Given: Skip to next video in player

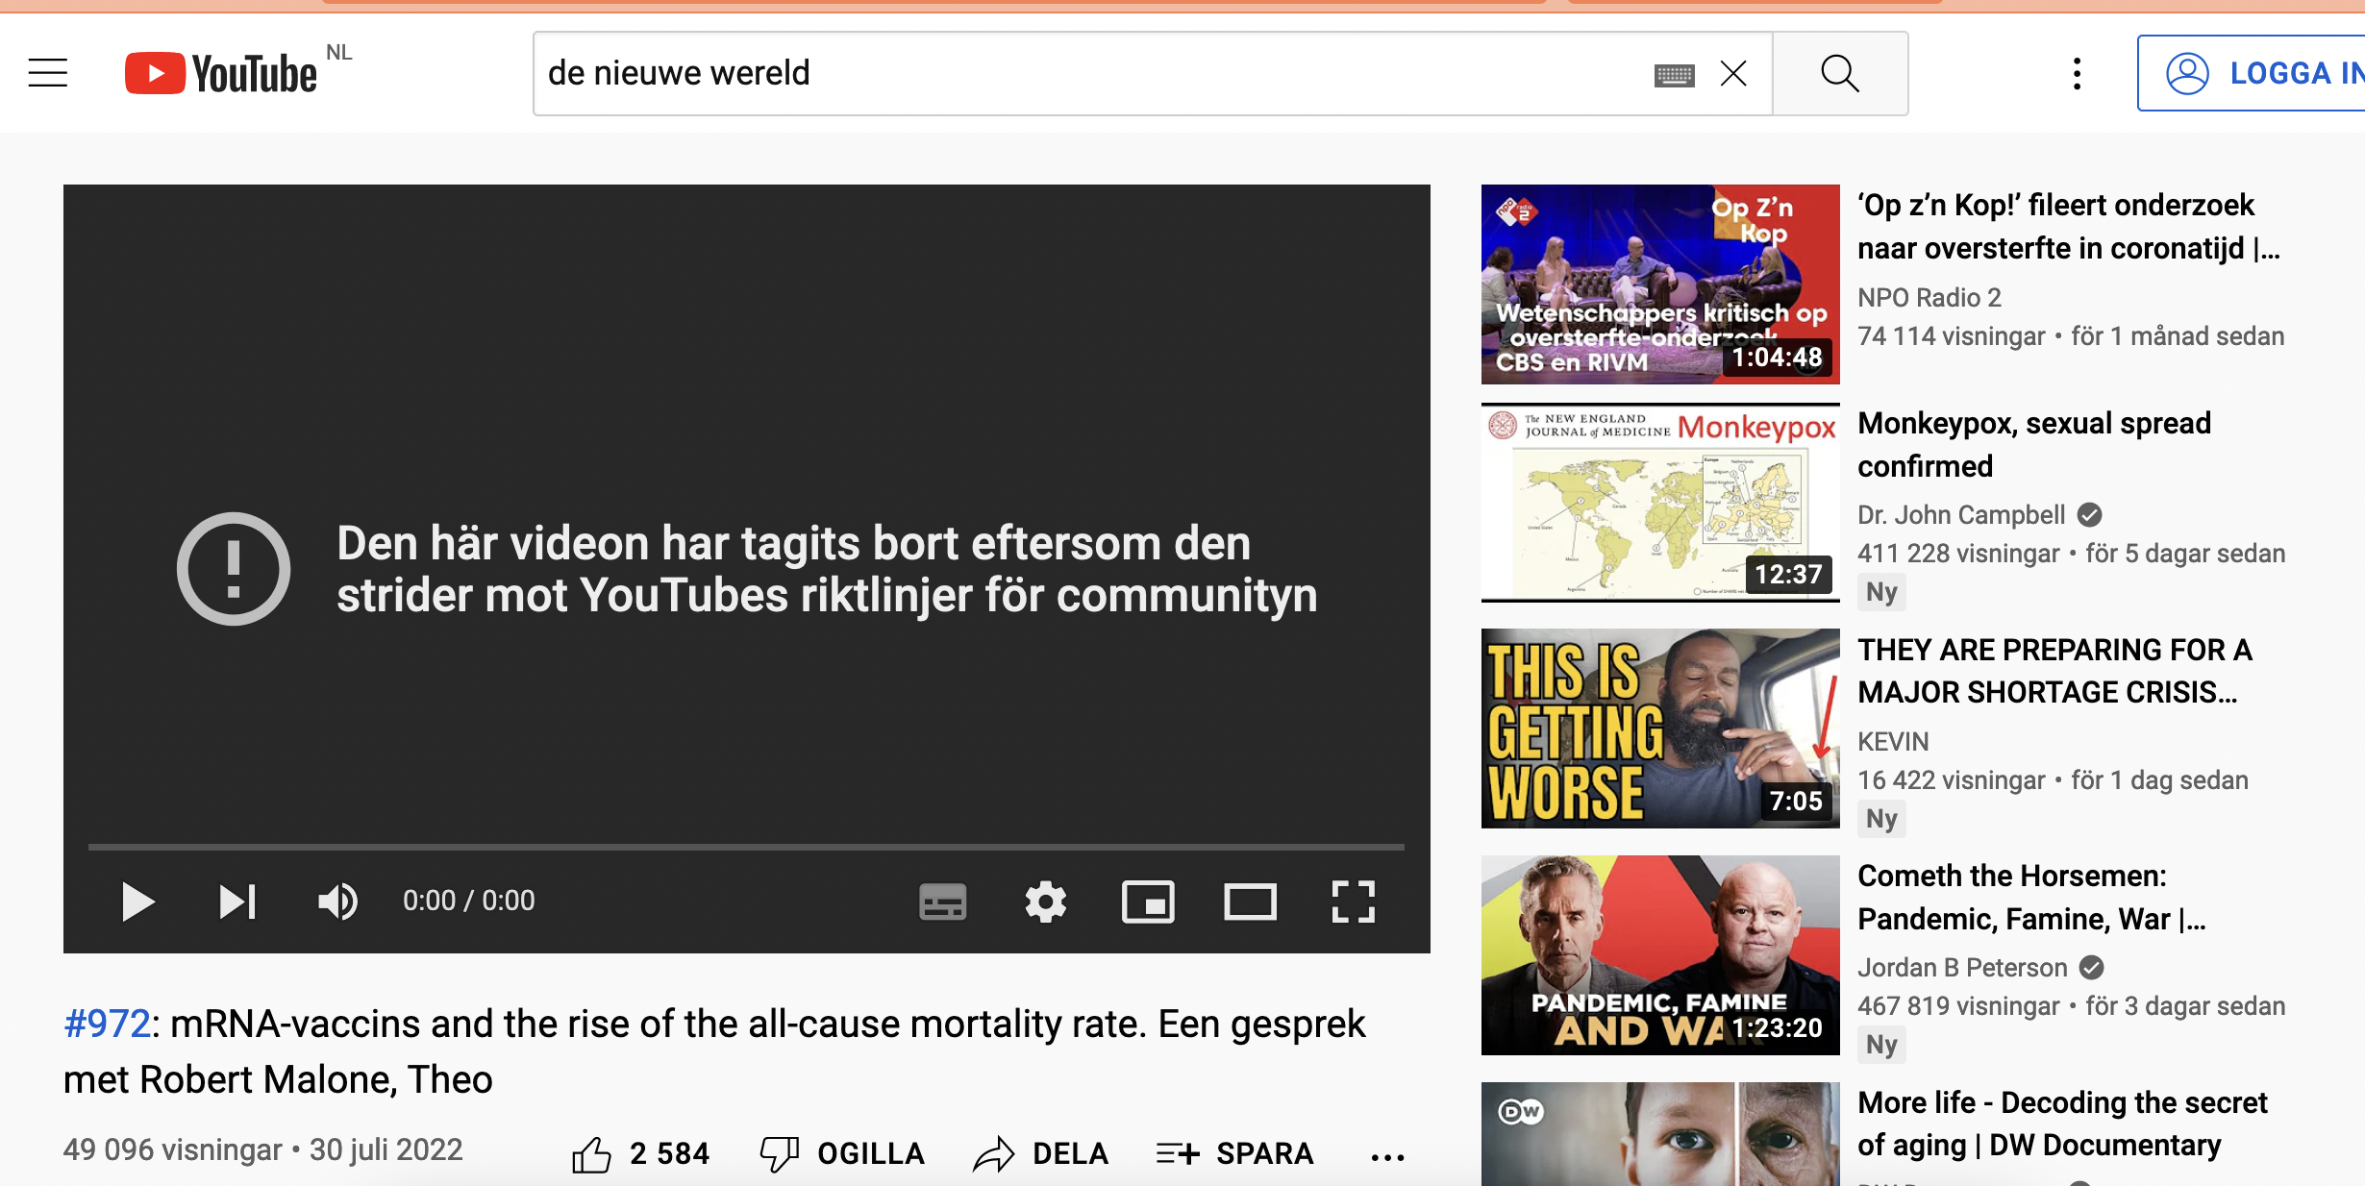Looking at the screenshot, I should coord(237,902).
